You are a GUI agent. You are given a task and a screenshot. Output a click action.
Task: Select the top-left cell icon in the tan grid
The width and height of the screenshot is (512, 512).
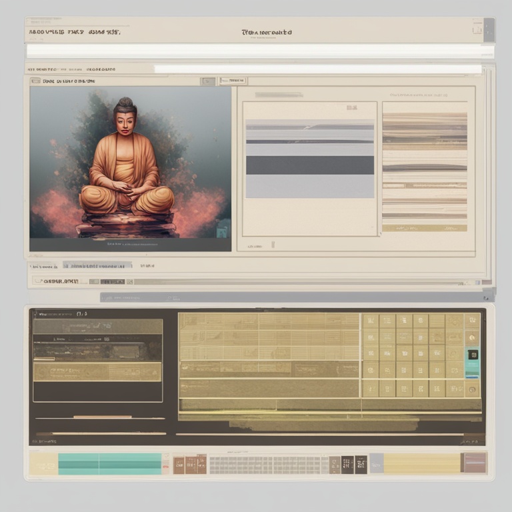pos(371,321)
